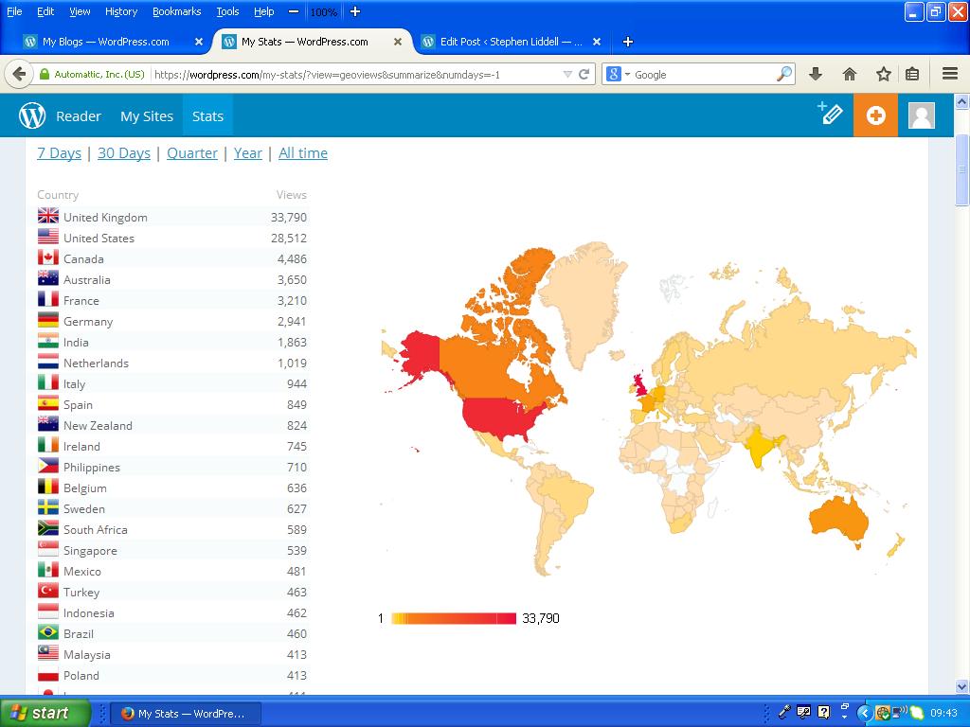Click the Windows start button
970x727 pixels.
45,713
